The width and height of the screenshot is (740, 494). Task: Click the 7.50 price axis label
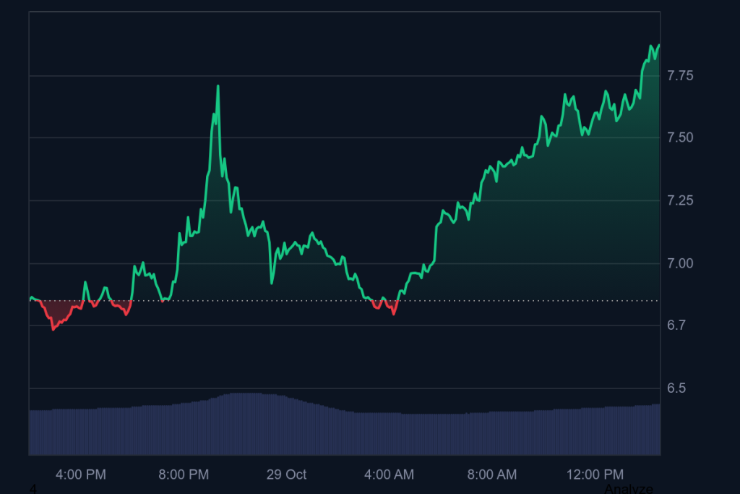pyautogui.click(x=681, y=137)
